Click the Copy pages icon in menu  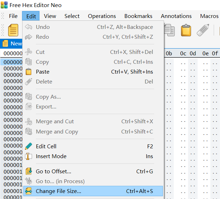click(29, 62)
